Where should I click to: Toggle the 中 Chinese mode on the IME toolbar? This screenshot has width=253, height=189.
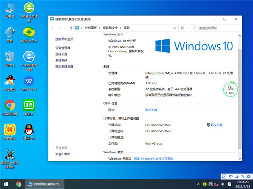tap(231, 176)
